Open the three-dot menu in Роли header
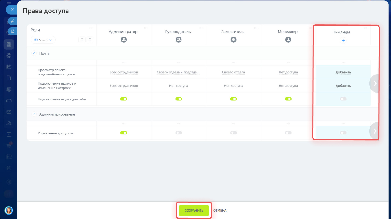This screenshot has height=219, width=391. (91, 28)
